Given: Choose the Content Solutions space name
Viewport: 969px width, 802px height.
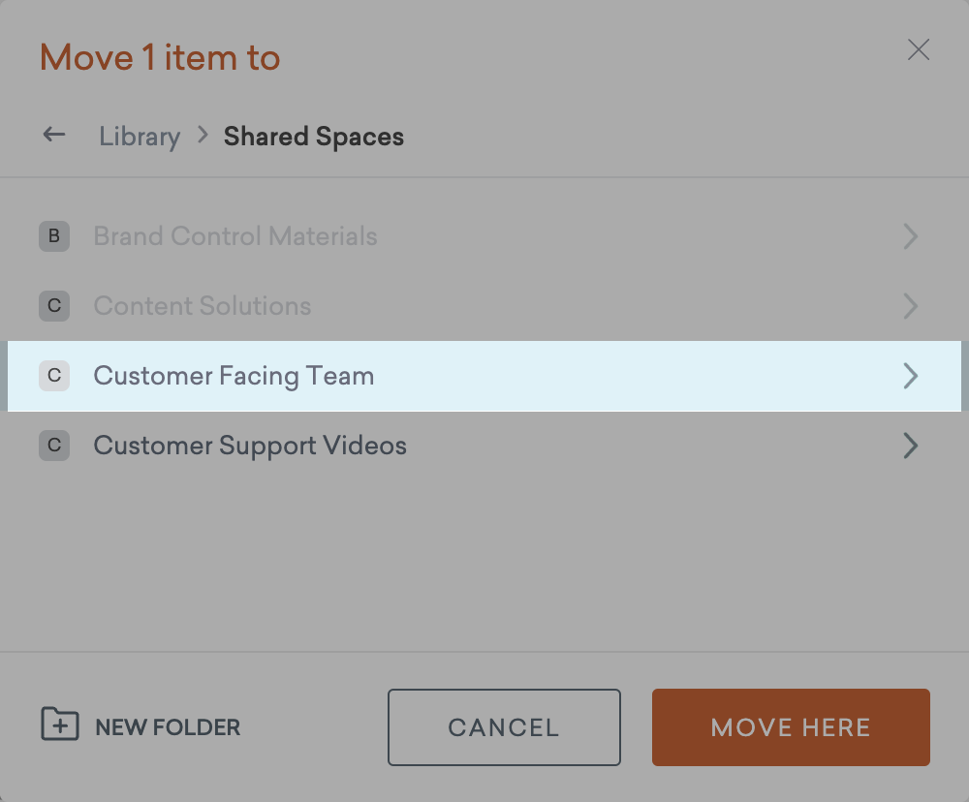Looking at the screenshot, I should point(203,306).
